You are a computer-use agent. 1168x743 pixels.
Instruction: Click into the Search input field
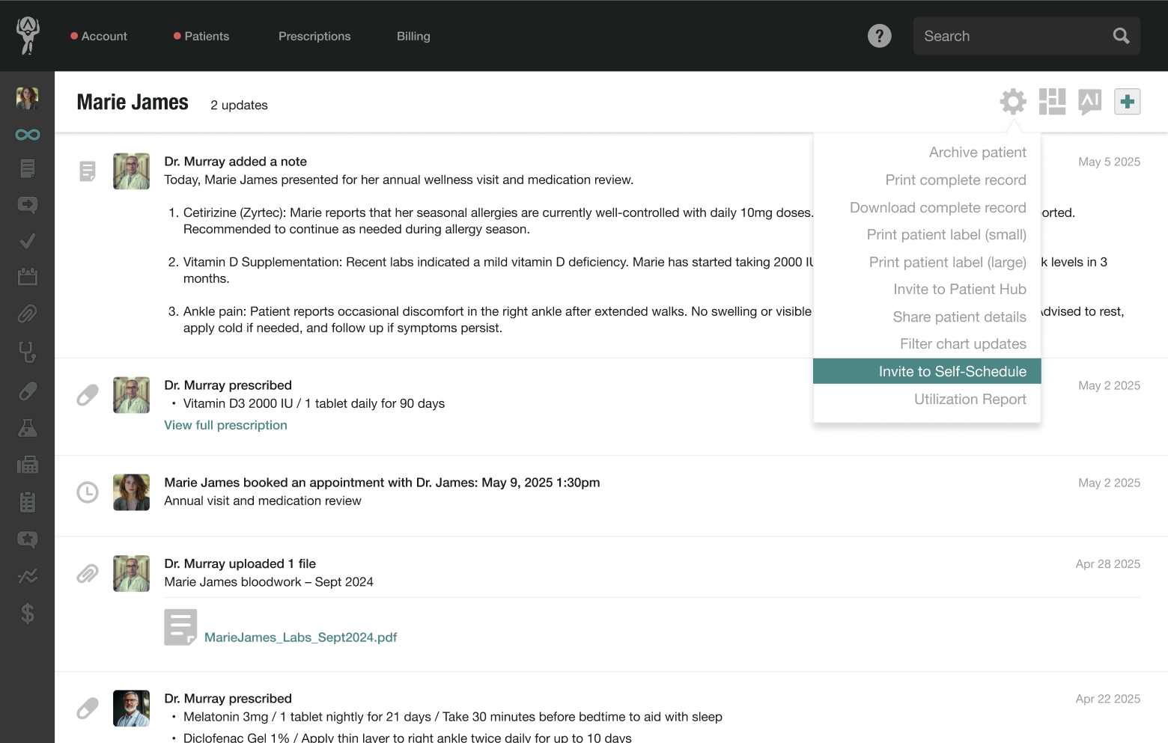tap(1011, 36)
